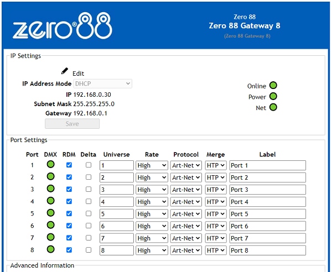Viewport: 332px width, 272px height.
Task: Click the Edit link
Action: pyautogui.click(x=79, y=74)
